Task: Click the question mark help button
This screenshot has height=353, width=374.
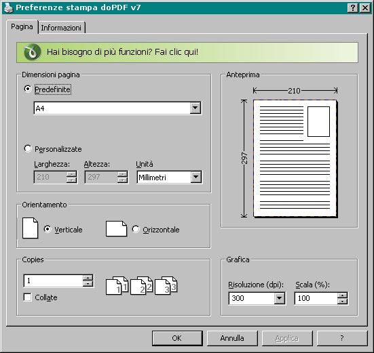Action: pyautogui.click(x=342, y=338)
